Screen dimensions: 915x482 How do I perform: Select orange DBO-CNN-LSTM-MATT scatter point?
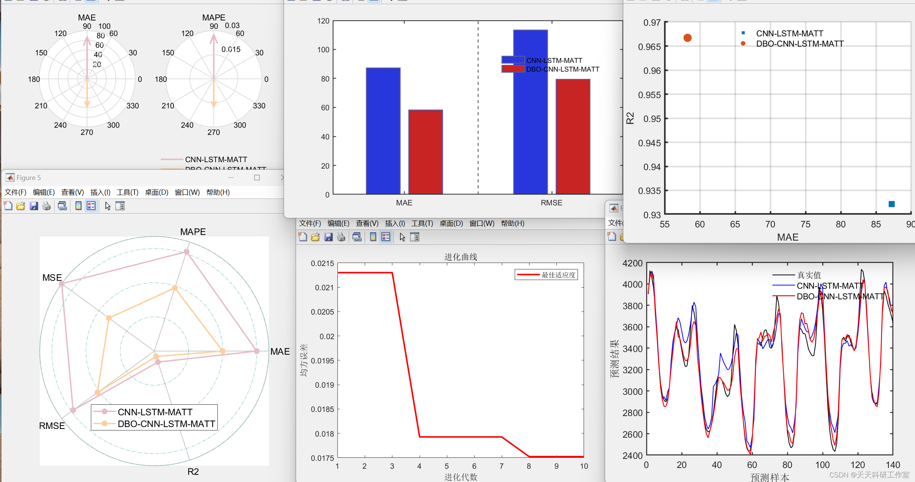687,38
